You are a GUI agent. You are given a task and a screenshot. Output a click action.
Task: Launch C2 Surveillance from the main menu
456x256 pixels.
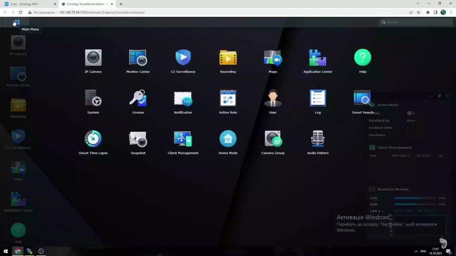[x=183, y=61]
